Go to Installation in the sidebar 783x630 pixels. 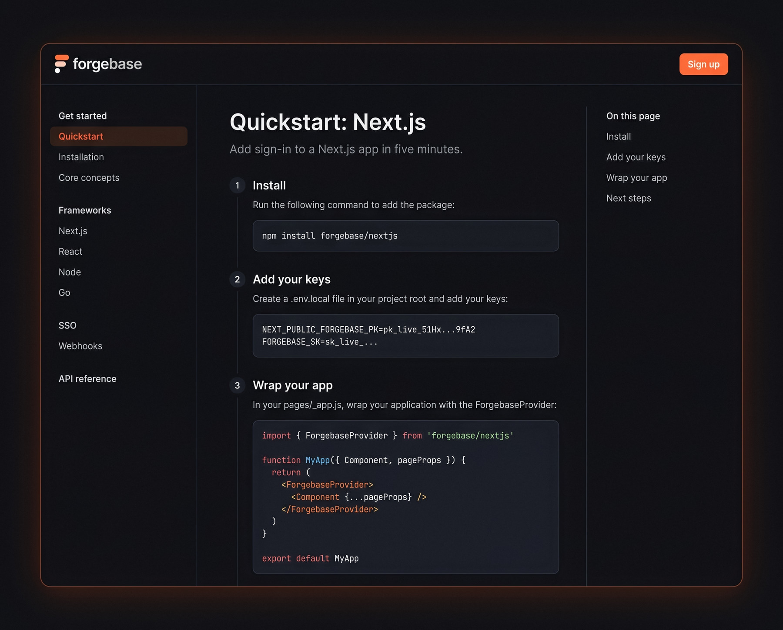click(81, 157)
